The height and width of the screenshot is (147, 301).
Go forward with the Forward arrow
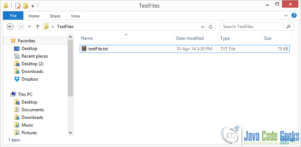pyautogui.click(x=20, y=27)
